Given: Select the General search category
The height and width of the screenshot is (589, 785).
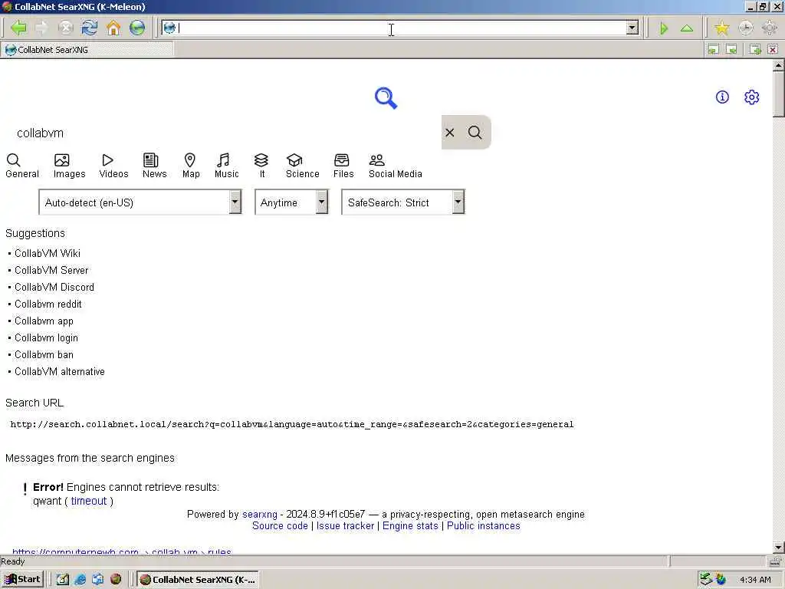Looking at the screenshot, I should tap(22, 166).
